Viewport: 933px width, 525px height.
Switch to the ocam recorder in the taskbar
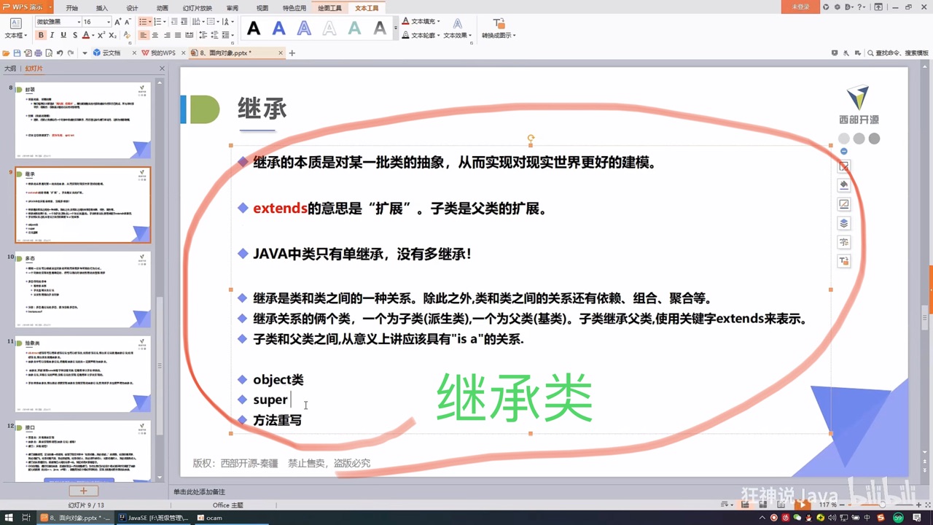[x=211, y=519]
